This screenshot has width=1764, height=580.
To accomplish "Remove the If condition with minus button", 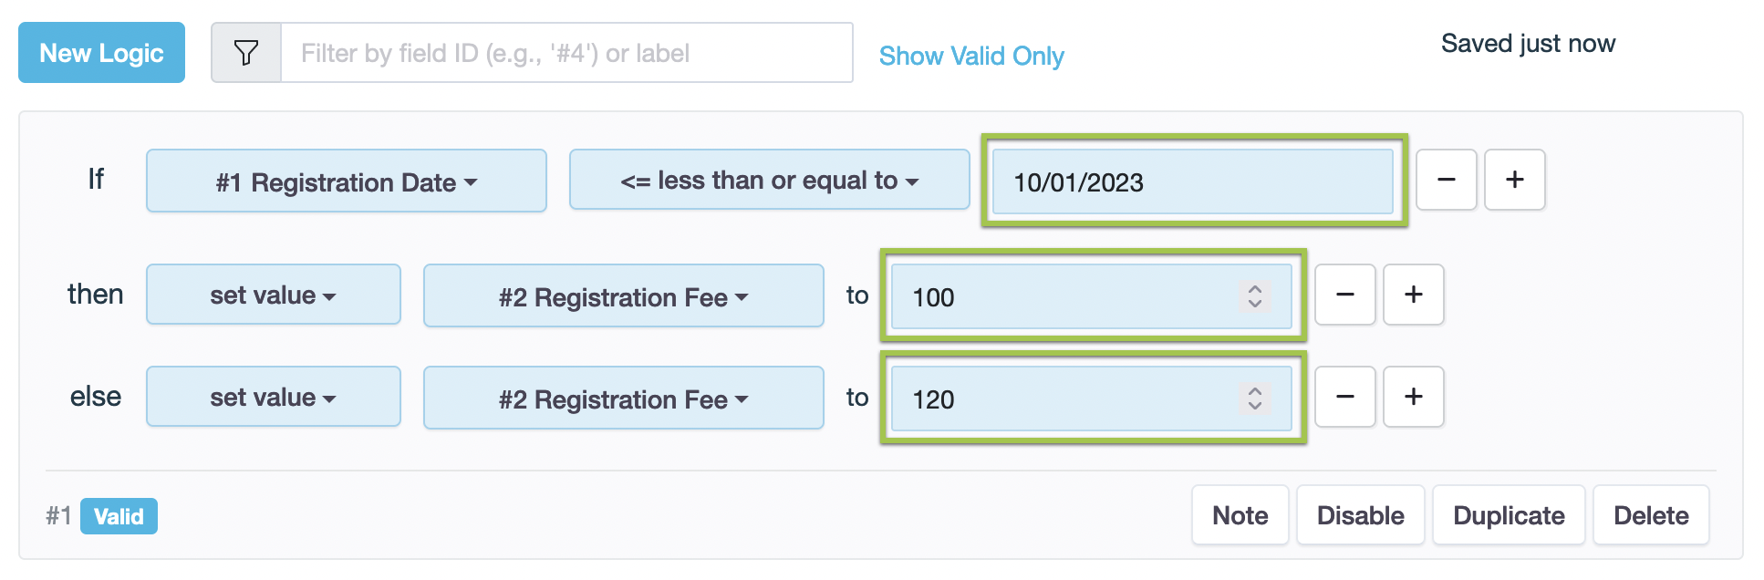I will click(1446, 180).
